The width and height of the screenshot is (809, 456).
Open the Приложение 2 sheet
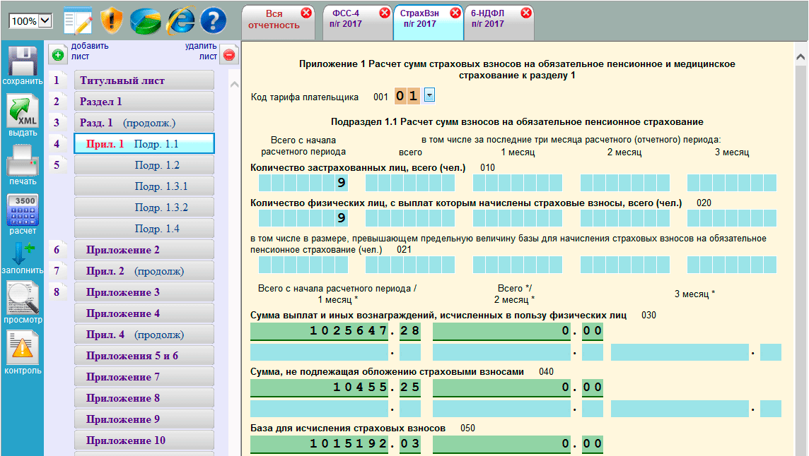(x=144, y=250)
